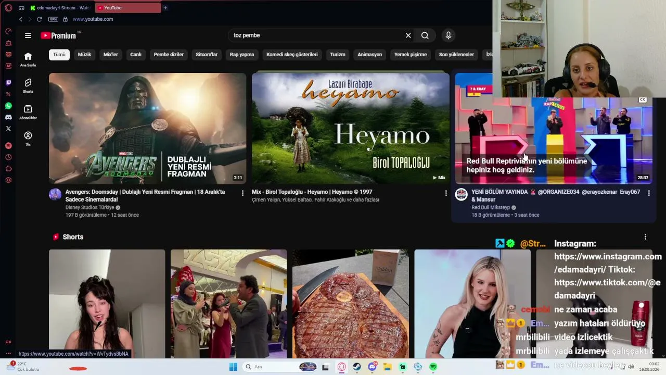Open Extensions cube in Opera sidebar
The image size is (666, 375).
pyautogui.click(x=8, y=169)
